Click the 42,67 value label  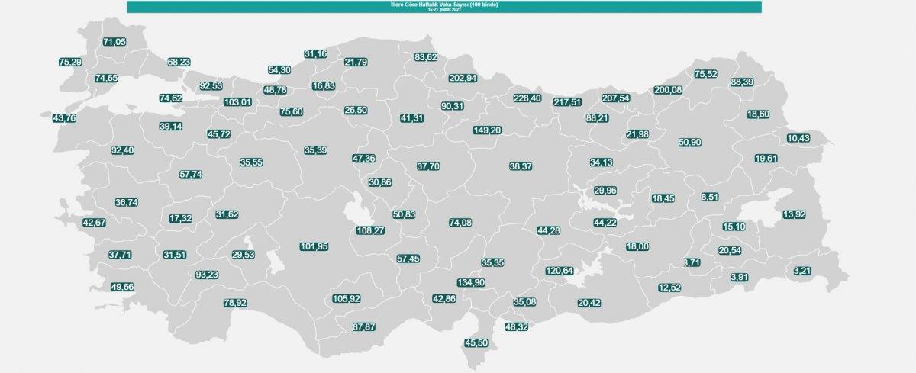click(x=95, y=222)
